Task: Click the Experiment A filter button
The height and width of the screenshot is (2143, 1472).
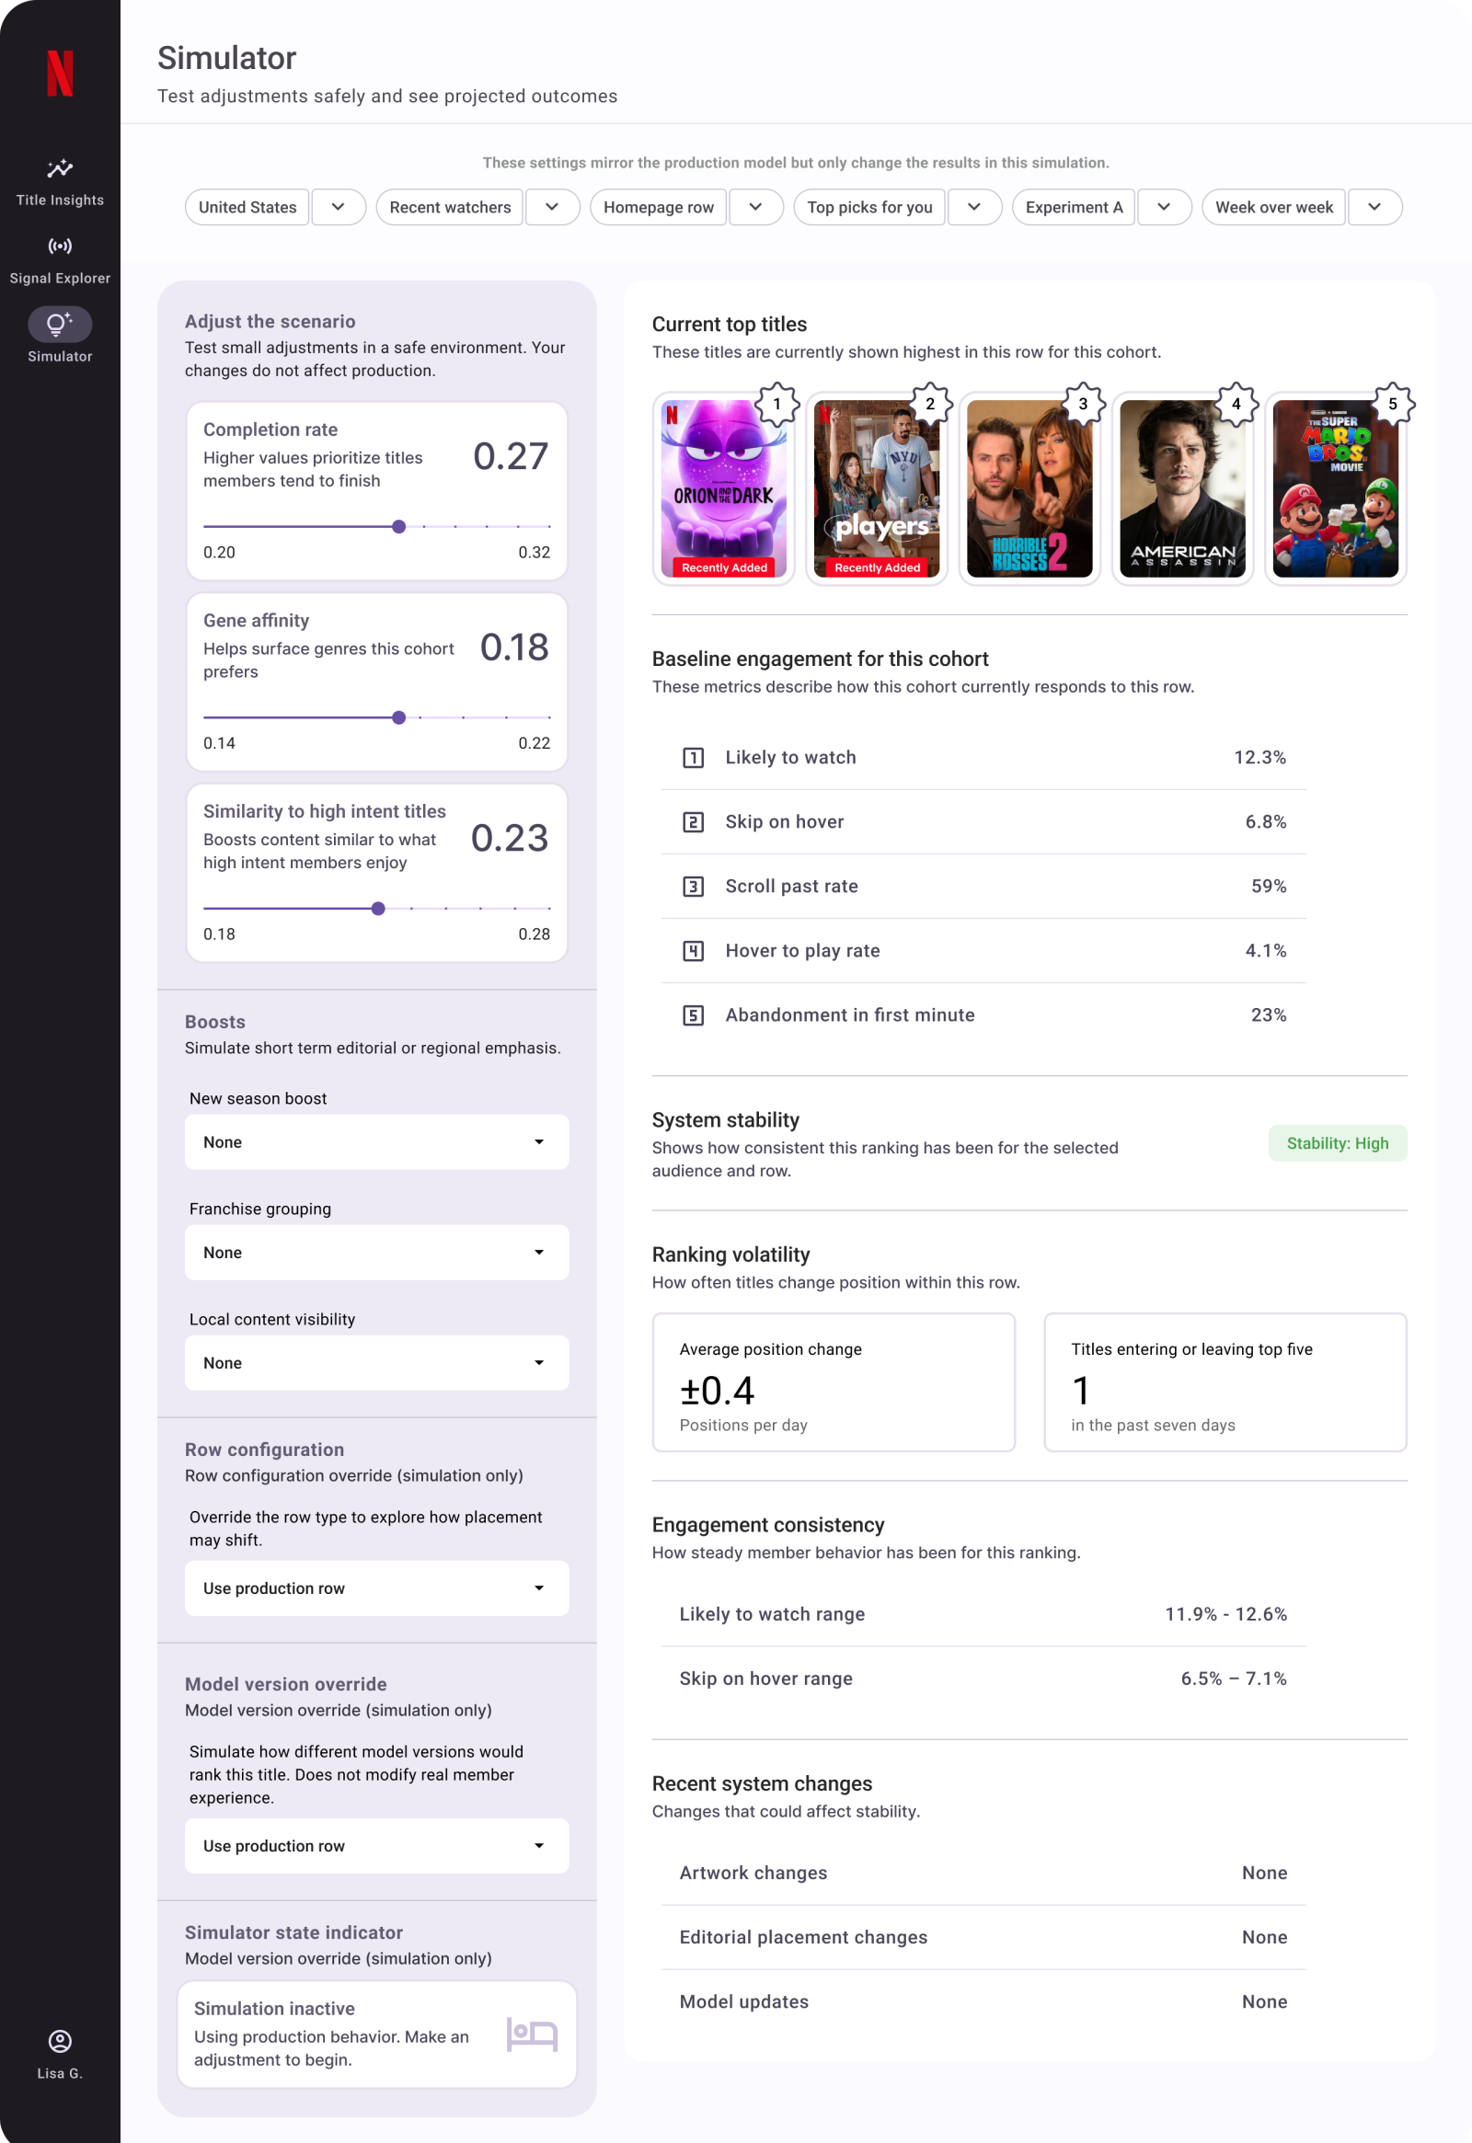Action: point(1074,208)
